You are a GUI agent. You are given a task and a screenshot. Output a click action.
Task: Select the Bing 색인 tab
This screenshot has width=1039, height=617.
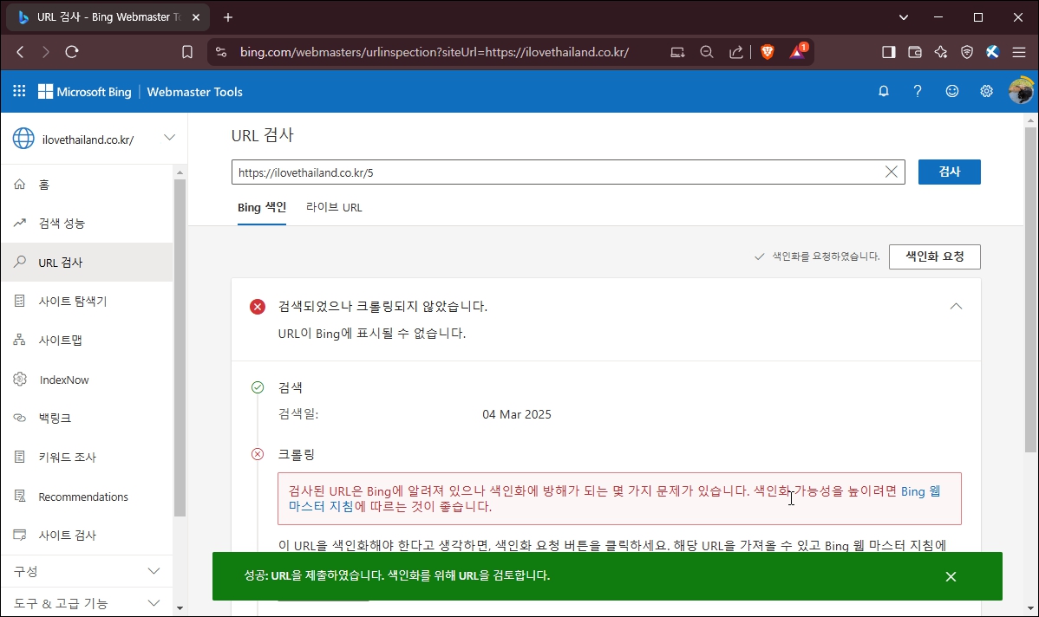pos(262,207)
